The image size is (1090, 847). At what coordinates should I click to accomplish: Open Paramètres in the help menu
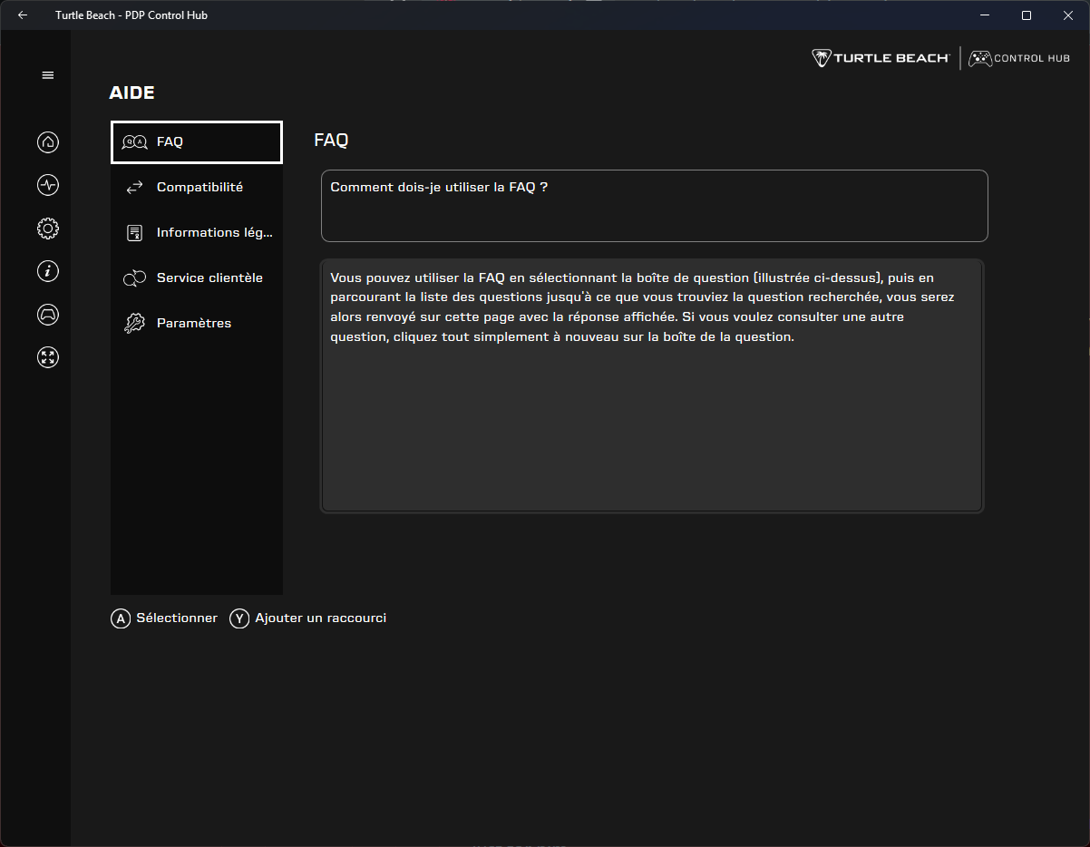click(x=197, y=324)
